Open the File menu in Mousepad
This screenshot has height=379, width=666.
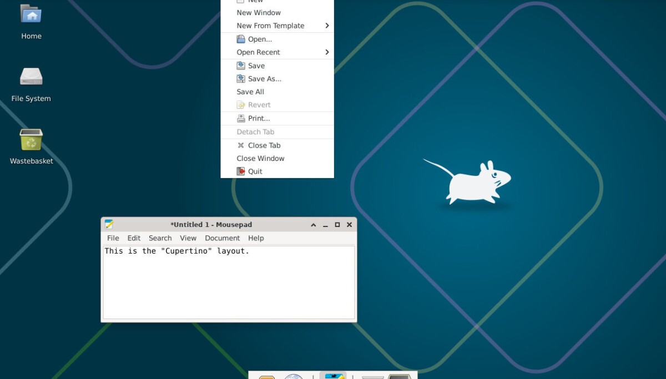(113, 238)
